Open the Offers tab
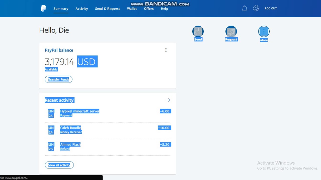 (x=149, y=8)
